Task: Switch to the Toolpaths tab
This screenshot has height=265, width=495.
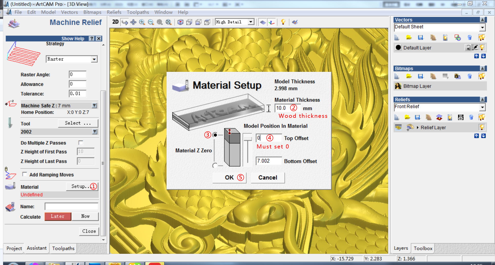Action: (x=63, y=248)
